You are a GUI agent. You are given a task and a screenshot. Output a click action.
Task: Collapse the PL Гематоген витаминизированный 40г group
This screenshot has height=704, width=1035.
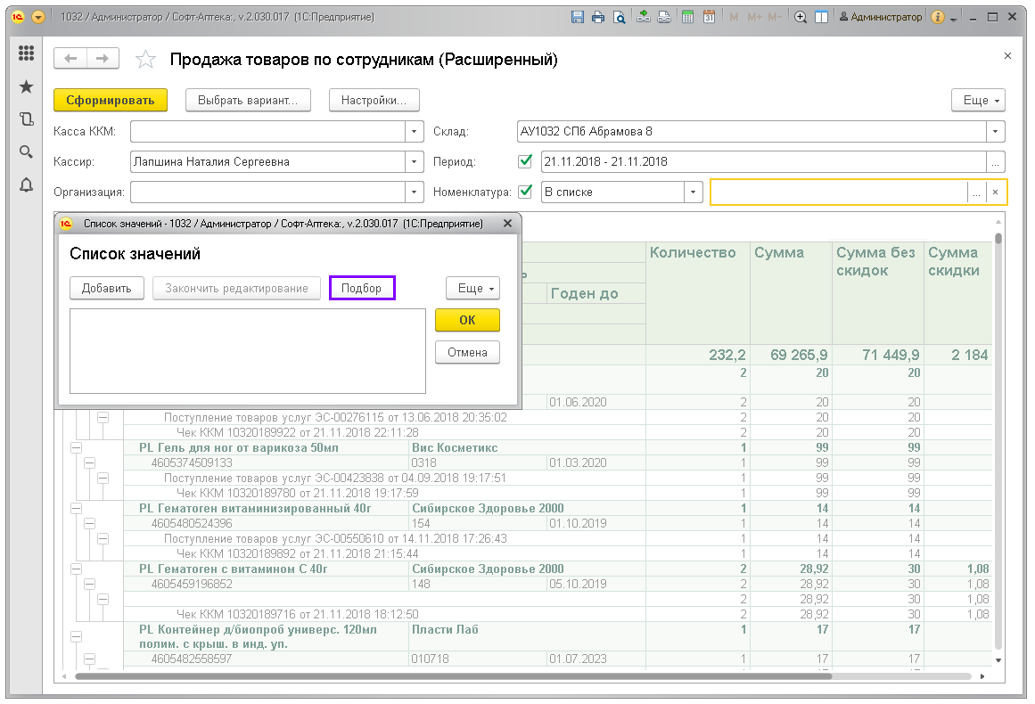coord(76,509)
